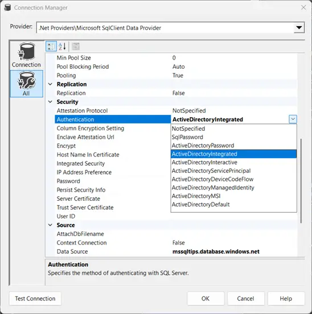Click the Pooling value True

point(178,76)
